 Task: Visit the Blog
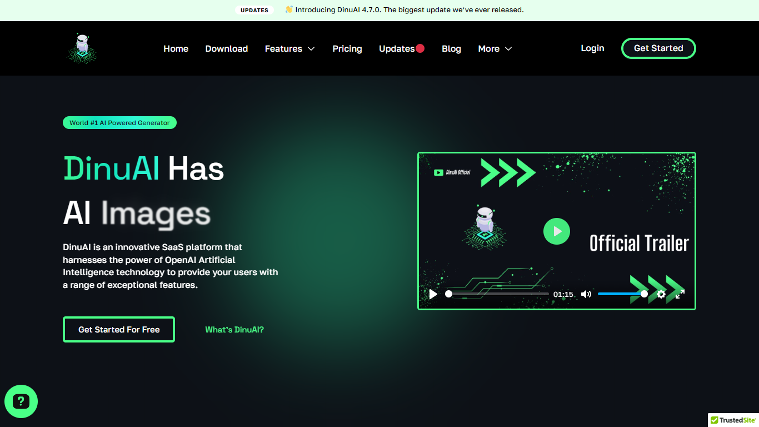pos(451,49)
